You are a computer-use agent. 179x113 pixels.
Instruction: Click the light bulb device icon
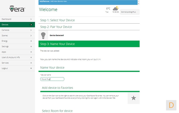tap(43, 36)
